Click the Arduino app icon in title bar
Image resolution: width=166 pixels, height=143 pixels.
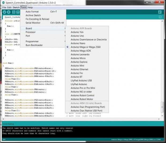tap(3, 3)
